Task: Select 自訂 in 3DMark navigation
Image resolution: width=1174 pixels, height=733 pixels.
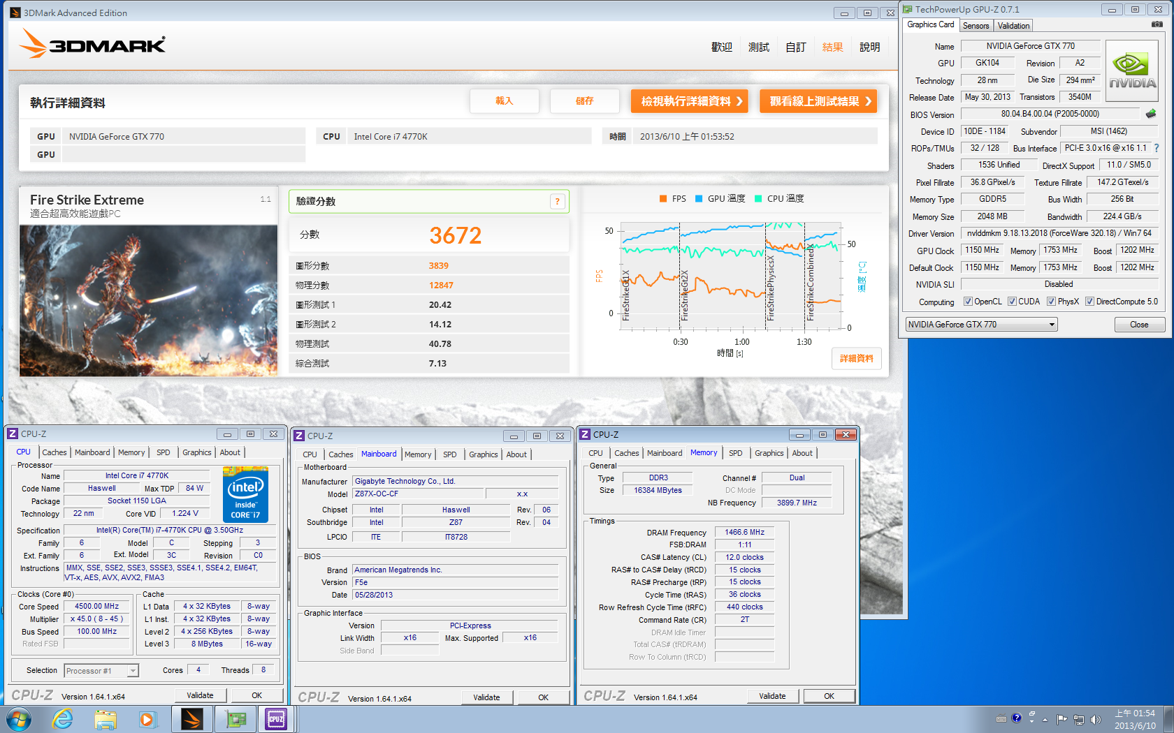Action: click(795, 47)
